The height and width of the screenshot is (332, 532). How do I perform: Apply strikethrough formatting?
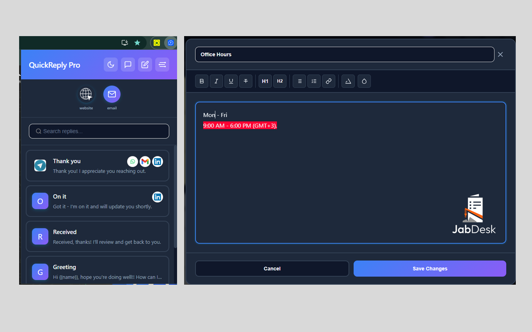pos(246,81)
